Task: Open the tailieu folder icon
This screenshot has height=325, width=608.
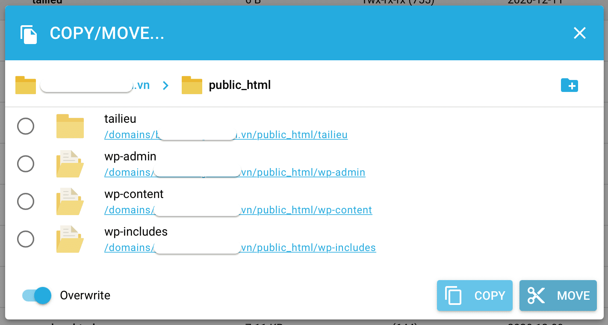Action: click(x=70, y=126)
